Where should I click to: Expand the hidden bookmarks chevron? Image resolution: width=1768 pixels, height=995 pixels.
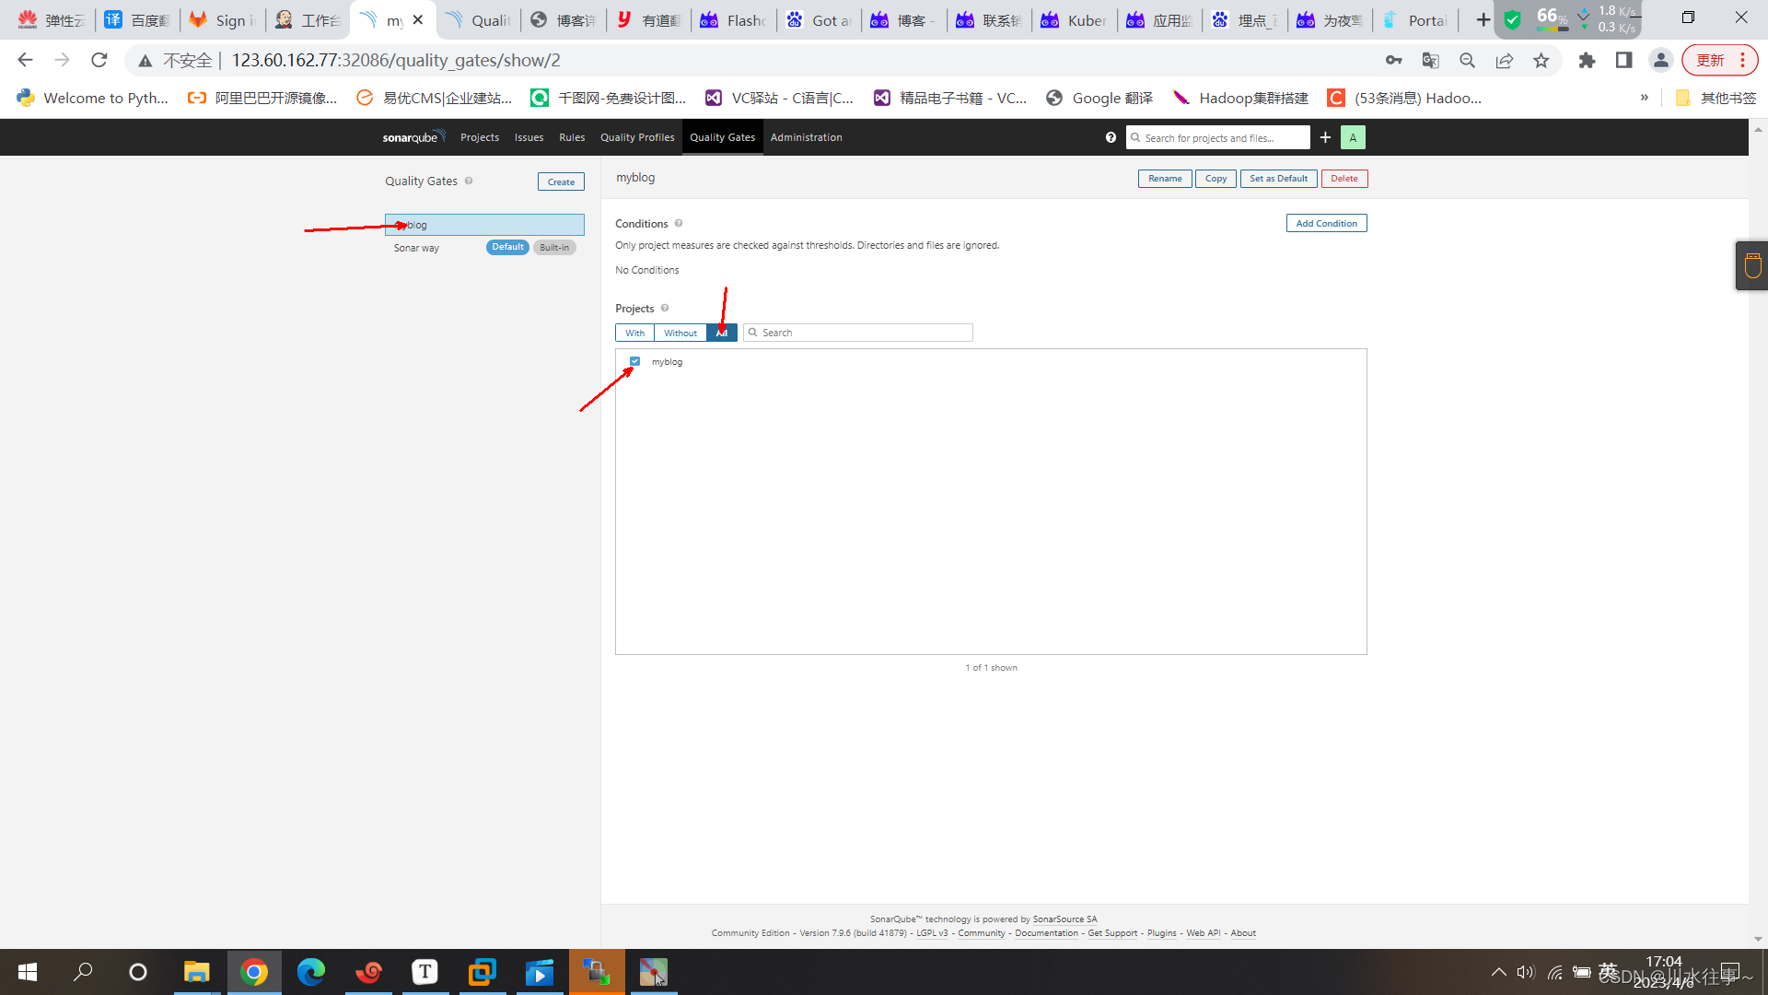pos(1645,98)
